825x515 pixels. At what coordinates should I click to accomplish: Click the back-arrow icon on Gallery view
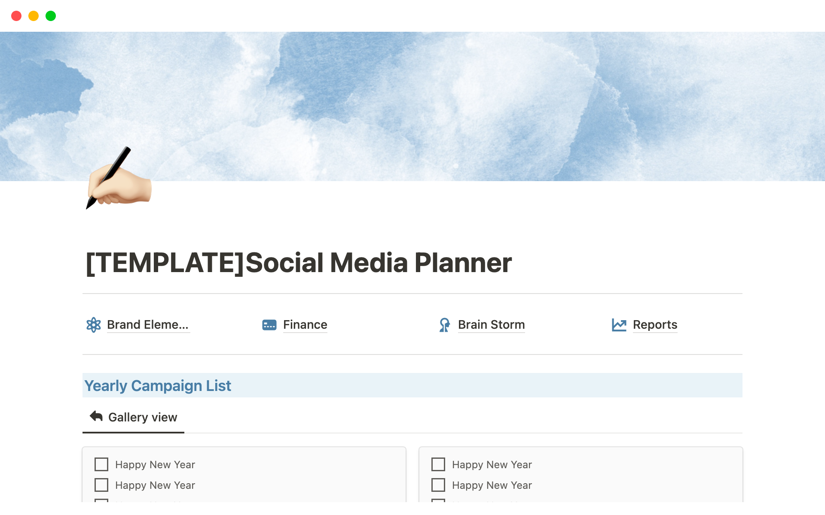tap(95, 416)
